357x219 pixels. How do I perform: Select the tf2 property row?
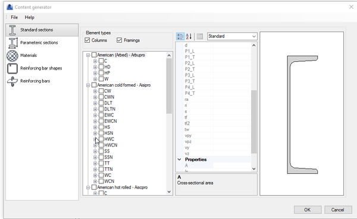click(x=217, y=123)
